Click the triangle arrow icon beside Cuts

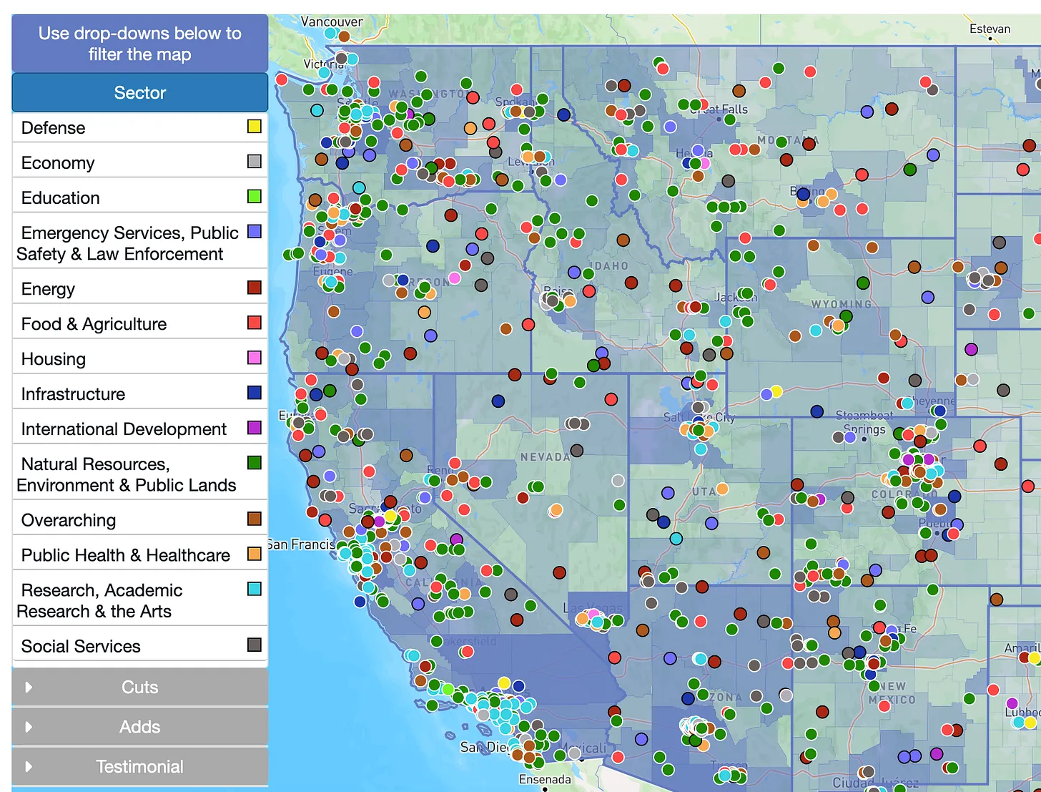(29, 688)
